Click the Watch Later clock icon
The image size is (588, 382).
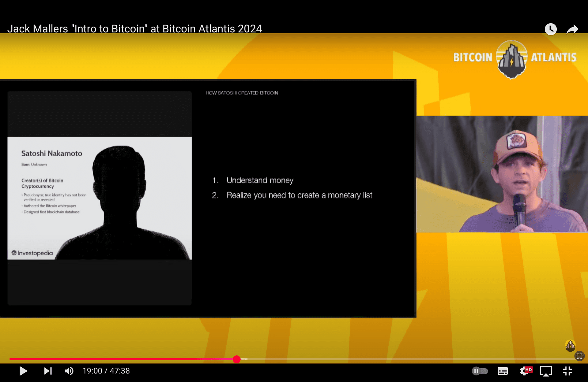(550, 29)
